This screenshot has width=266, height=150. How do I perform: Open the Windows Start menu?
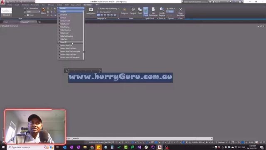coord(3,147)
